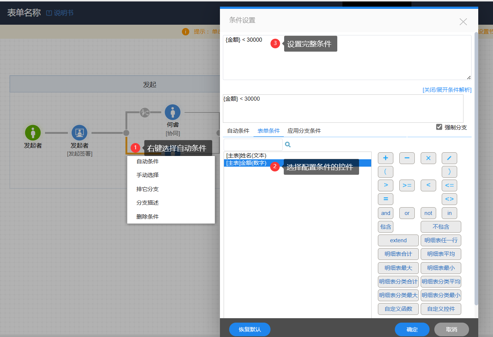Focus the field search input box
The image size is (493, 337).
click(253, 145)
